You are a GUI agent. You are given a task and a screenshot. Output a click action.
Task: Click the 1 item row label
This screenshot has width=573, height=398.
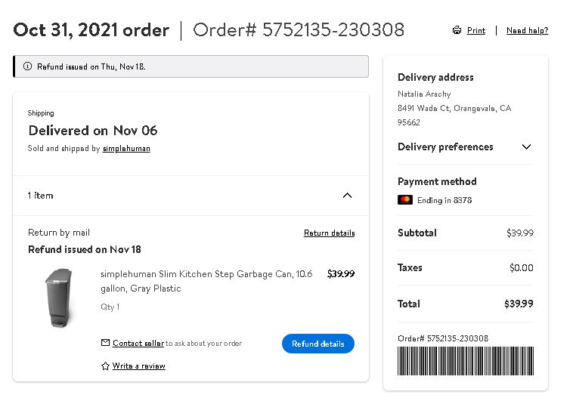tap(40, 196)
